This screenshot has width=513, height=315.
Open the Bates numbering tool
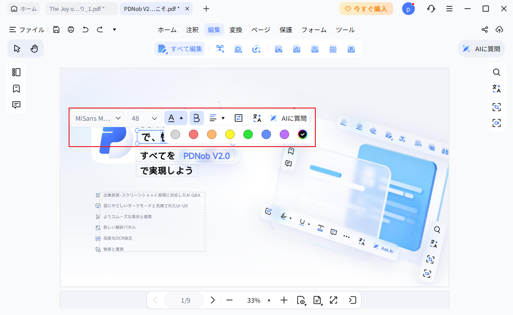[351, 49]
